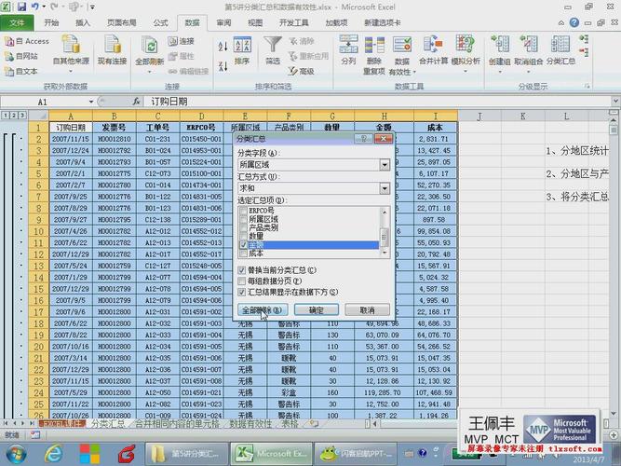Import data from Access

27,41
